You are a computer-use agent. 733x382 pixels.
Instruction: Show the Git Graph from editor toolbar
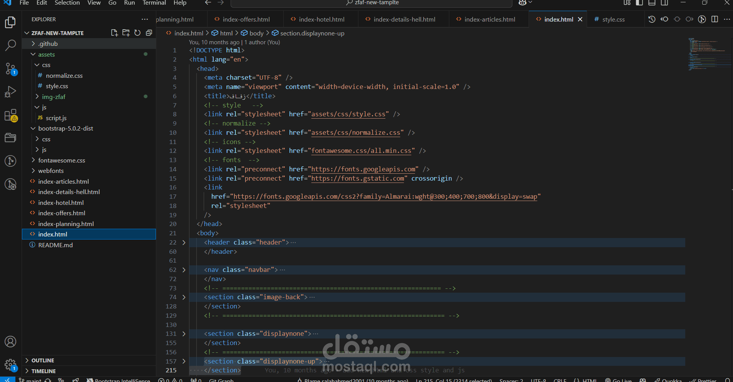tap(702, 19)
